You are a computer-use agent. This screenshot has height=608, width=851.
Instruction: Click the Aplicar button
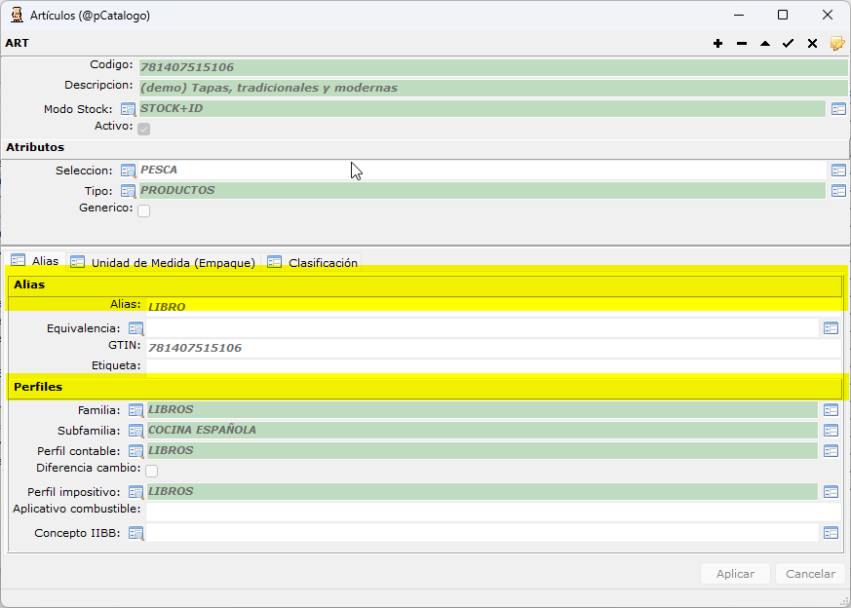click(735, 574)
